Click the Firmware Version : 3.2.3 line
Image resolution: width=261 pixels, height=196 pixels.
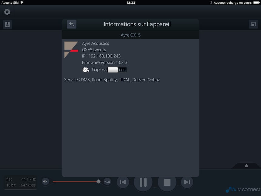[104, 63]
